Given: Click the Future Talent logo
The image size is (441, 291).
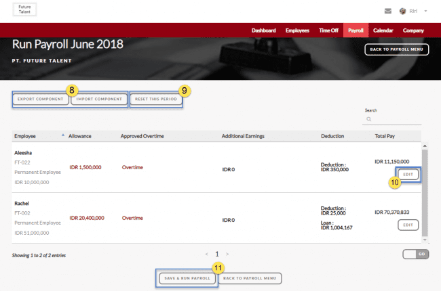Looking at the screenshot, I should 24,9.
